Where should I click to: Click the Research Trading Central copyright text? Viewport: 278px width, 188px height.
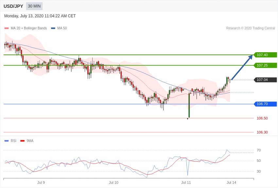(251, 28)
